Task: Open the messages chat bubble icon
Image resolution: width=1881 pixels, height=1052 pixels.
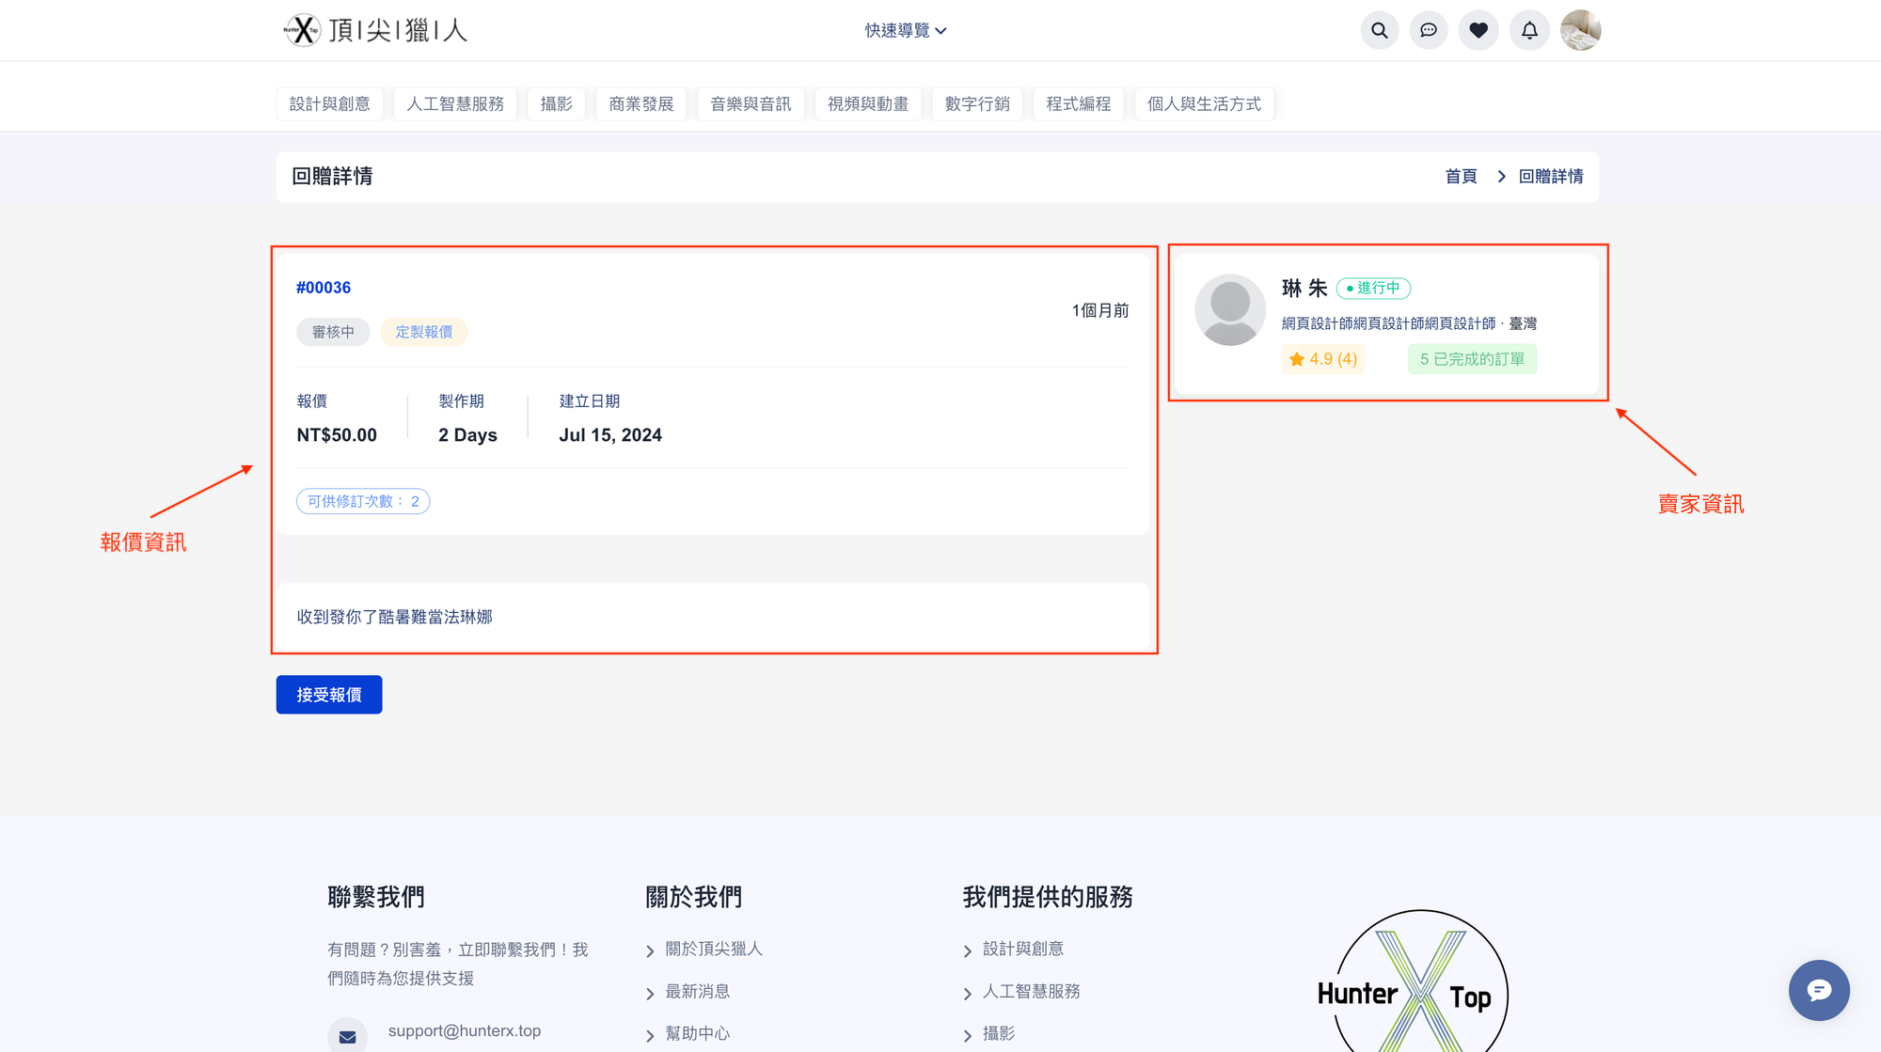Action: (1428, 30)
